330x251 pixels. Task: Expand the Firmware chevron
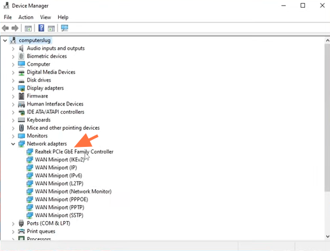[x=13, y=96]
